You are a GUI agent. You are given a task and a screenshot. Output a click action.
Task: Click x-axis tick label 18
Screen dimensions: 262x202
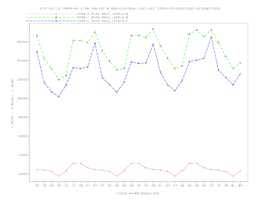click(x=80, y=185)
